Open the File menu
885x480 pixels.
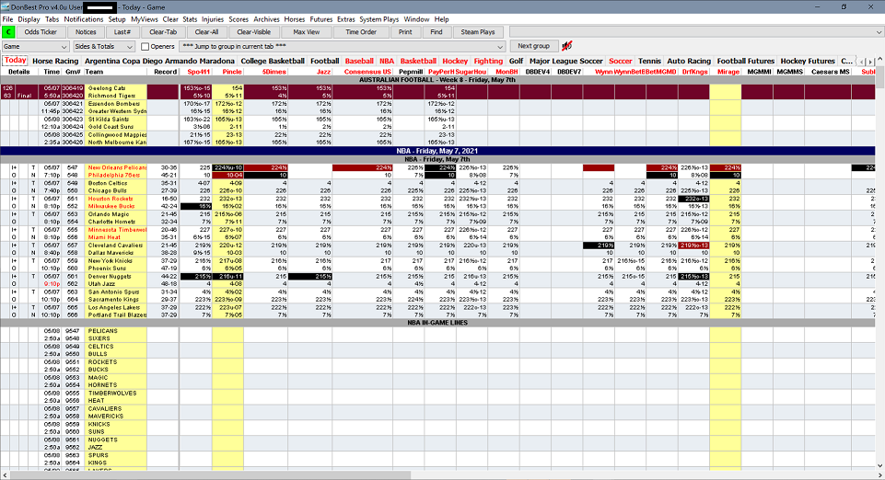click(7, 19)
